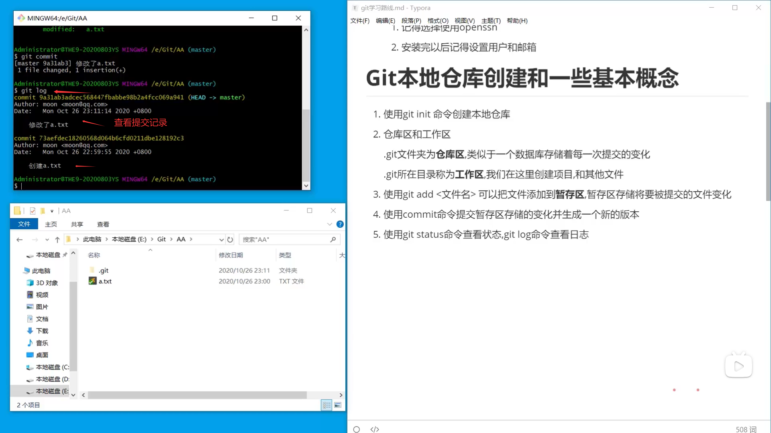Image resolution: width=771 pixels, height=433 pixels.
Task: Switch to the 查看 ribbon tab
Action: (103, 224)
